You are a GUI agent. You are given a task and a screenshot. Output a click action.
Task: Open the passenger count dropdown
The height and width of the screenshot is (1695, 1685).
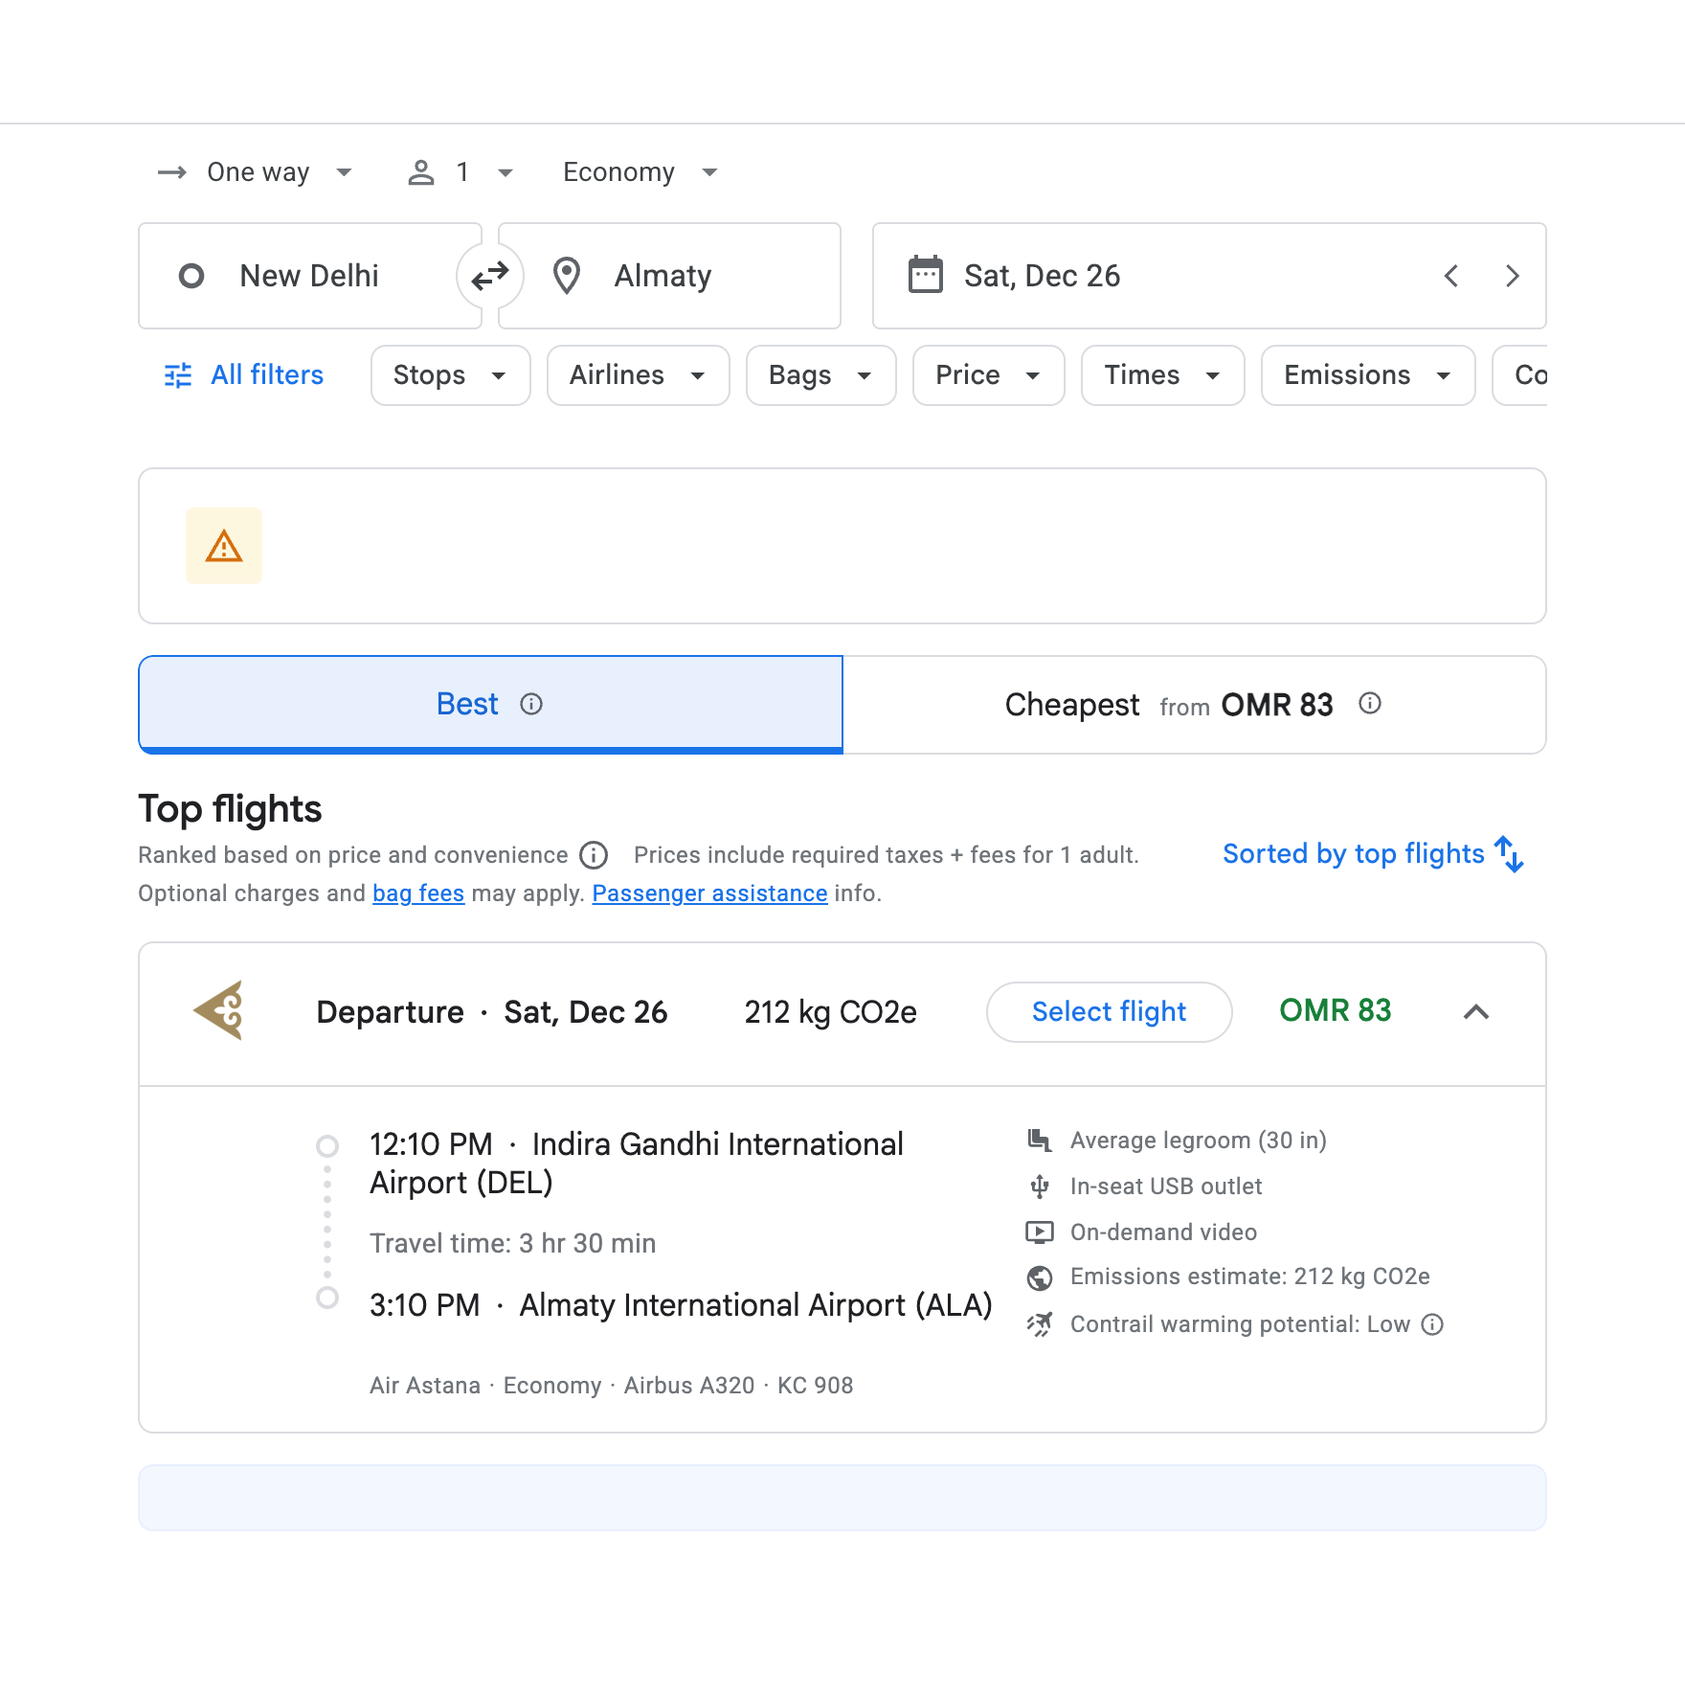coord(461,172)
